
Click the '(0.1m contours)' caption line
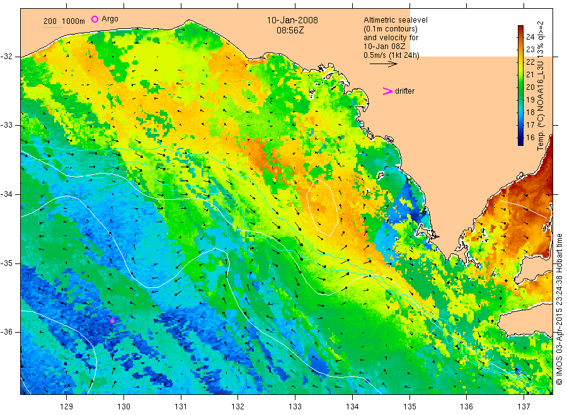tap(391, 29)
